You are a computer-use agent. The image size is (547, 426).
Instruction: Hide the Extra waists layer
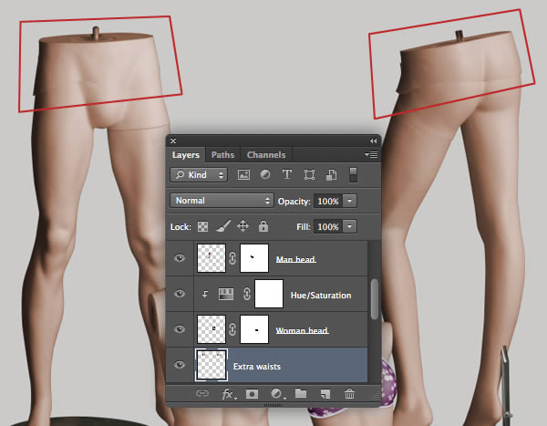point(180,365)
